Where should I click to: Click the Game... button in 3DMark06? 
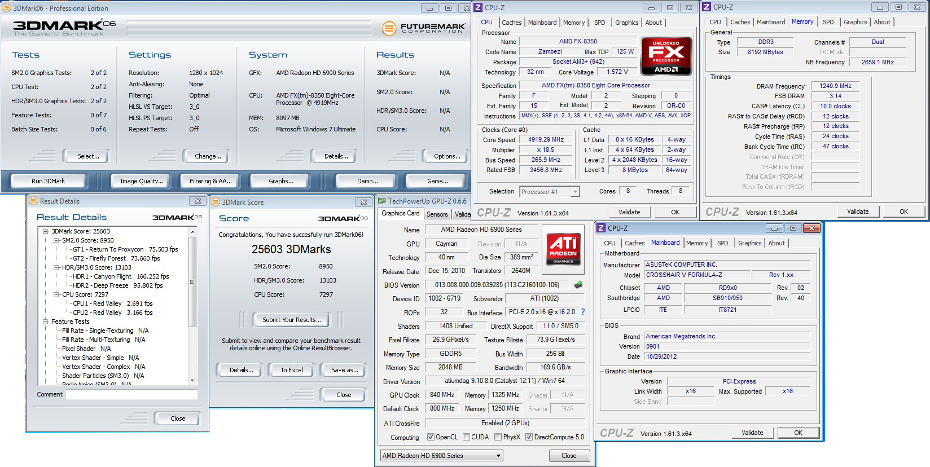(437, 181)
